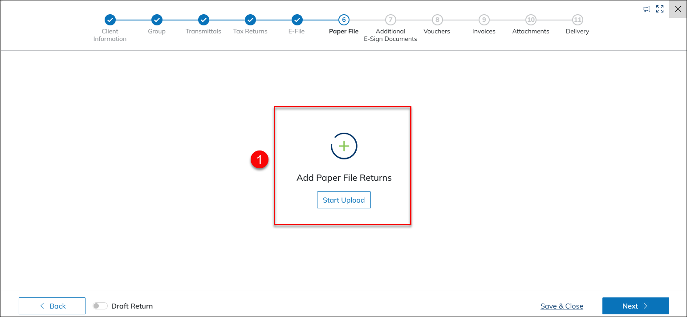This screenshot has height=317, width=687.
Task: Click the current step 6 Paper File
Action: pyautogui.click(x=344, y=20)
